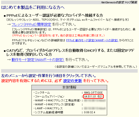Viewport: 139px width, 117px height.
Task: Open フレッツ(PPPoE)簡単設定 link
Action: (x=31, y=24)
